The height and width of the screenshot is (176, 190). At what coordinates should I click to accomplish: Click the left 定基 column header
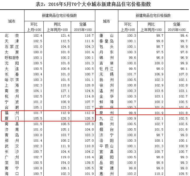pyautogui.click(x=83, y=27)
